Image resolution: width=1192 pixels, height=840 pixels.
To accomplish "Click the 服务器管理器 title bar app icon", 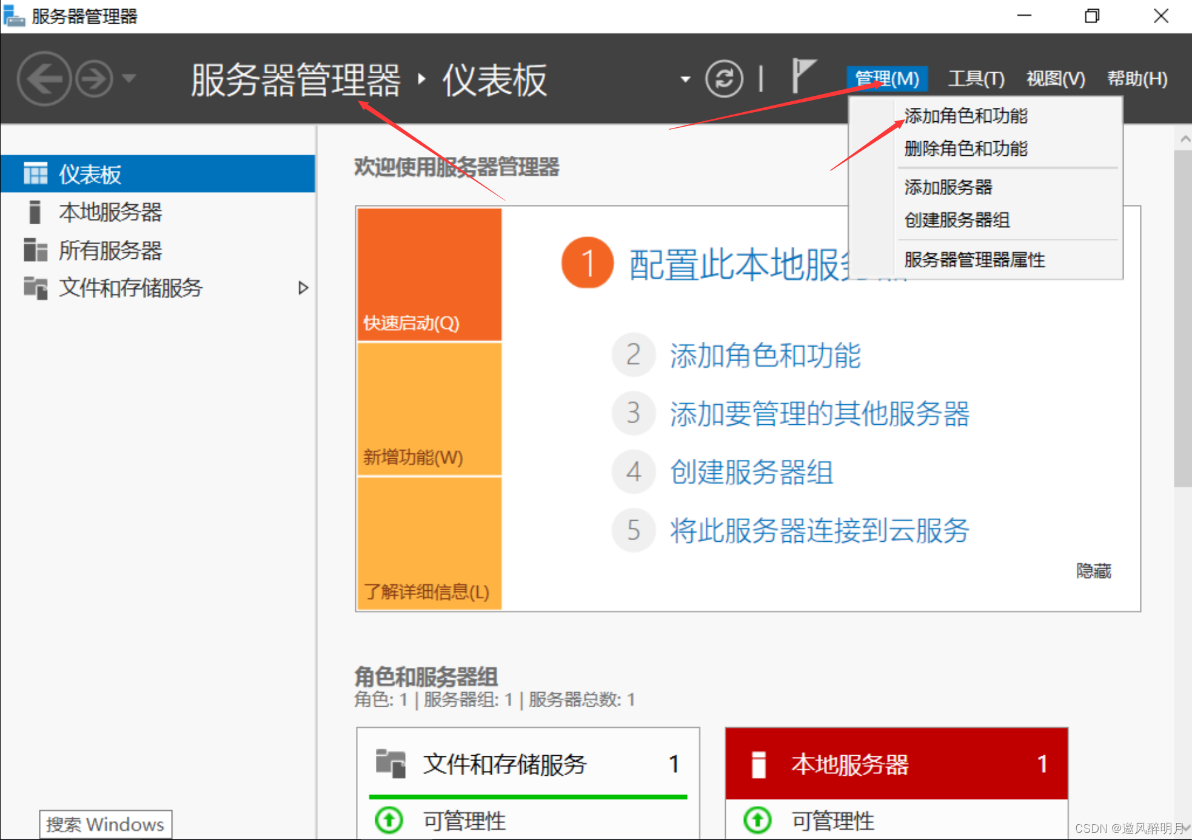I will 13,16.
